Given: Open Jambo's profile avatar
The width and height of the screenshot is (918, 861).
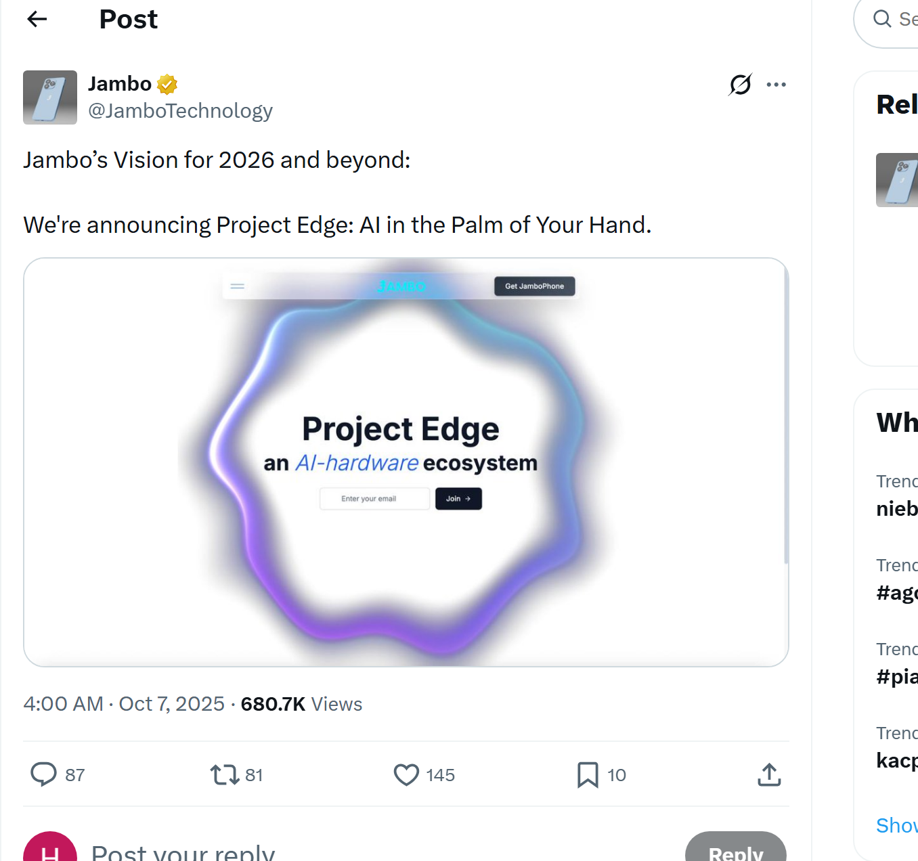Looking at the screenshot, I should 50,97.
